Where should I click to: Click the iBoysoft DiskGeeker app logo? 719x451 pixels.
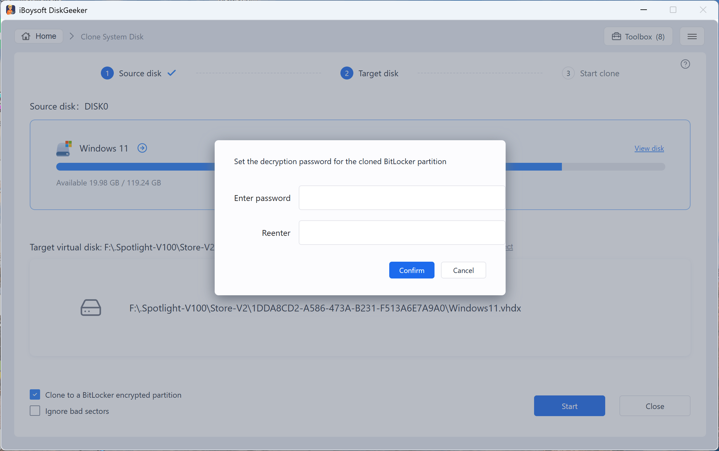coord(10,10)
